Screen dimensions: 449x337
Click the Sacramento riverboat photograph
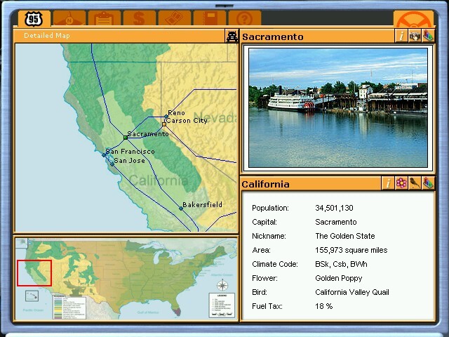(x=338, y=107)
